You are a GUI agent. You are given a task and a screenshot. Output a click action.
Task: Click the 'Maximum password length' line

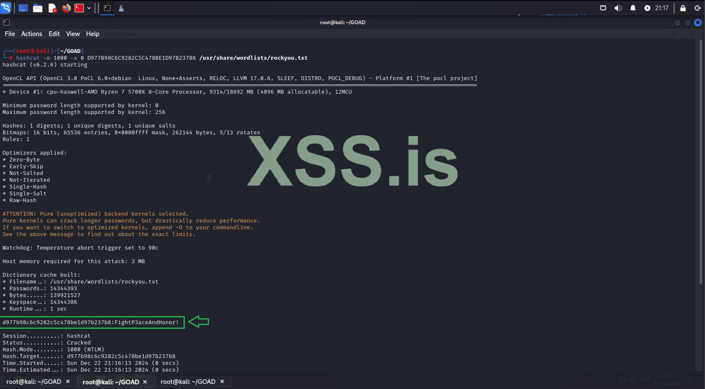[x=84, y=112]
